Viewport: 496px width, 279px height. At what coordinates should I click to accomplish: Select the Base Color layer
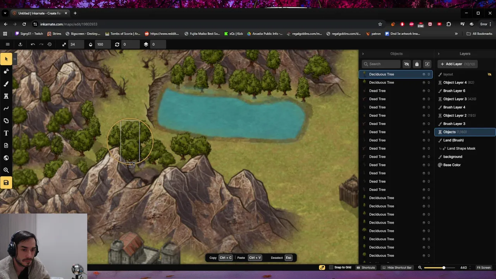tap(465, 165)
